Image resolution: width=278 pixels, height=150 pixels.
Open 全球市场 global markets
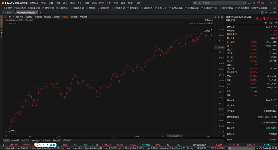(62, 8)
